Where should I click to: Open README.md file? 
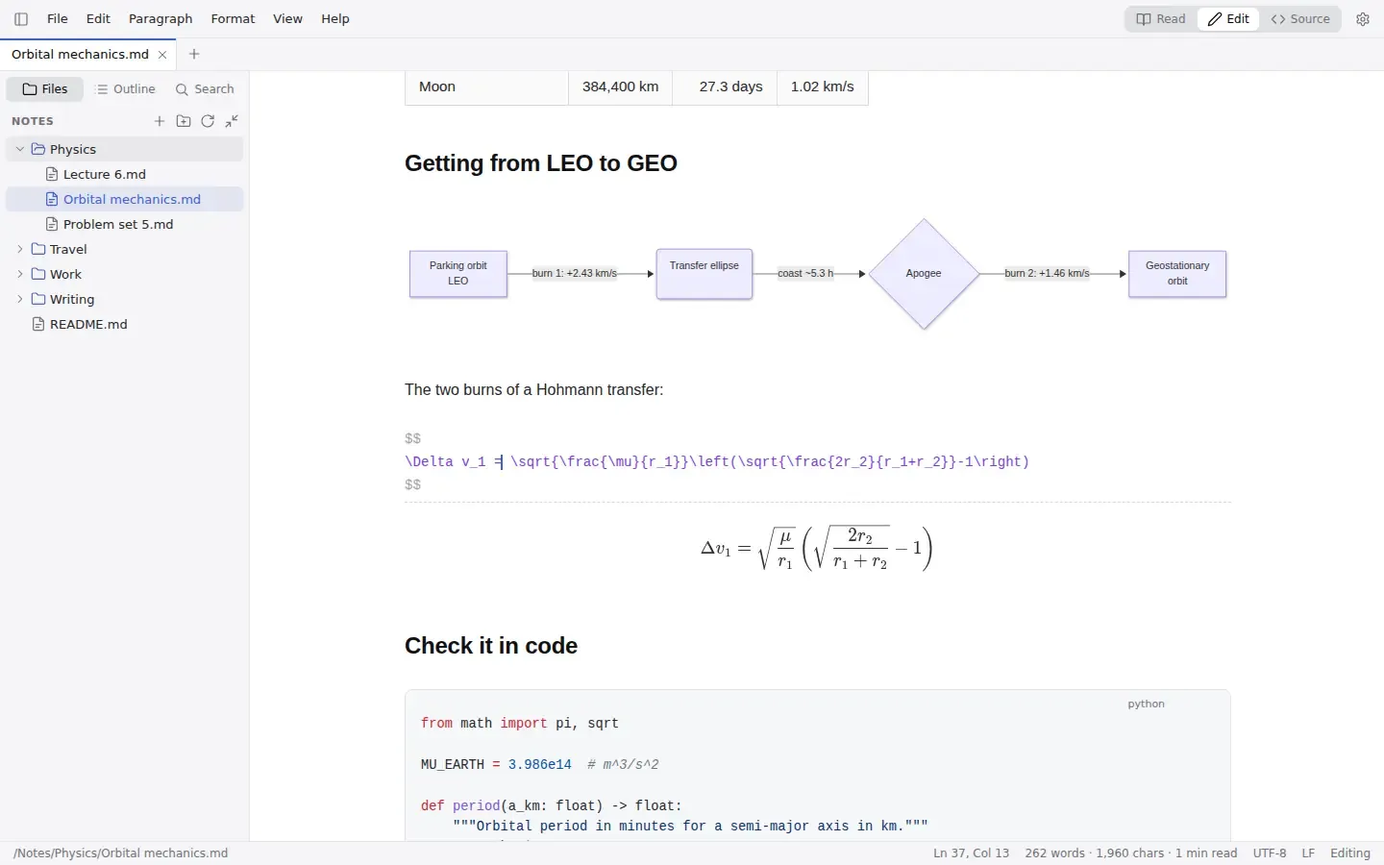125,324
